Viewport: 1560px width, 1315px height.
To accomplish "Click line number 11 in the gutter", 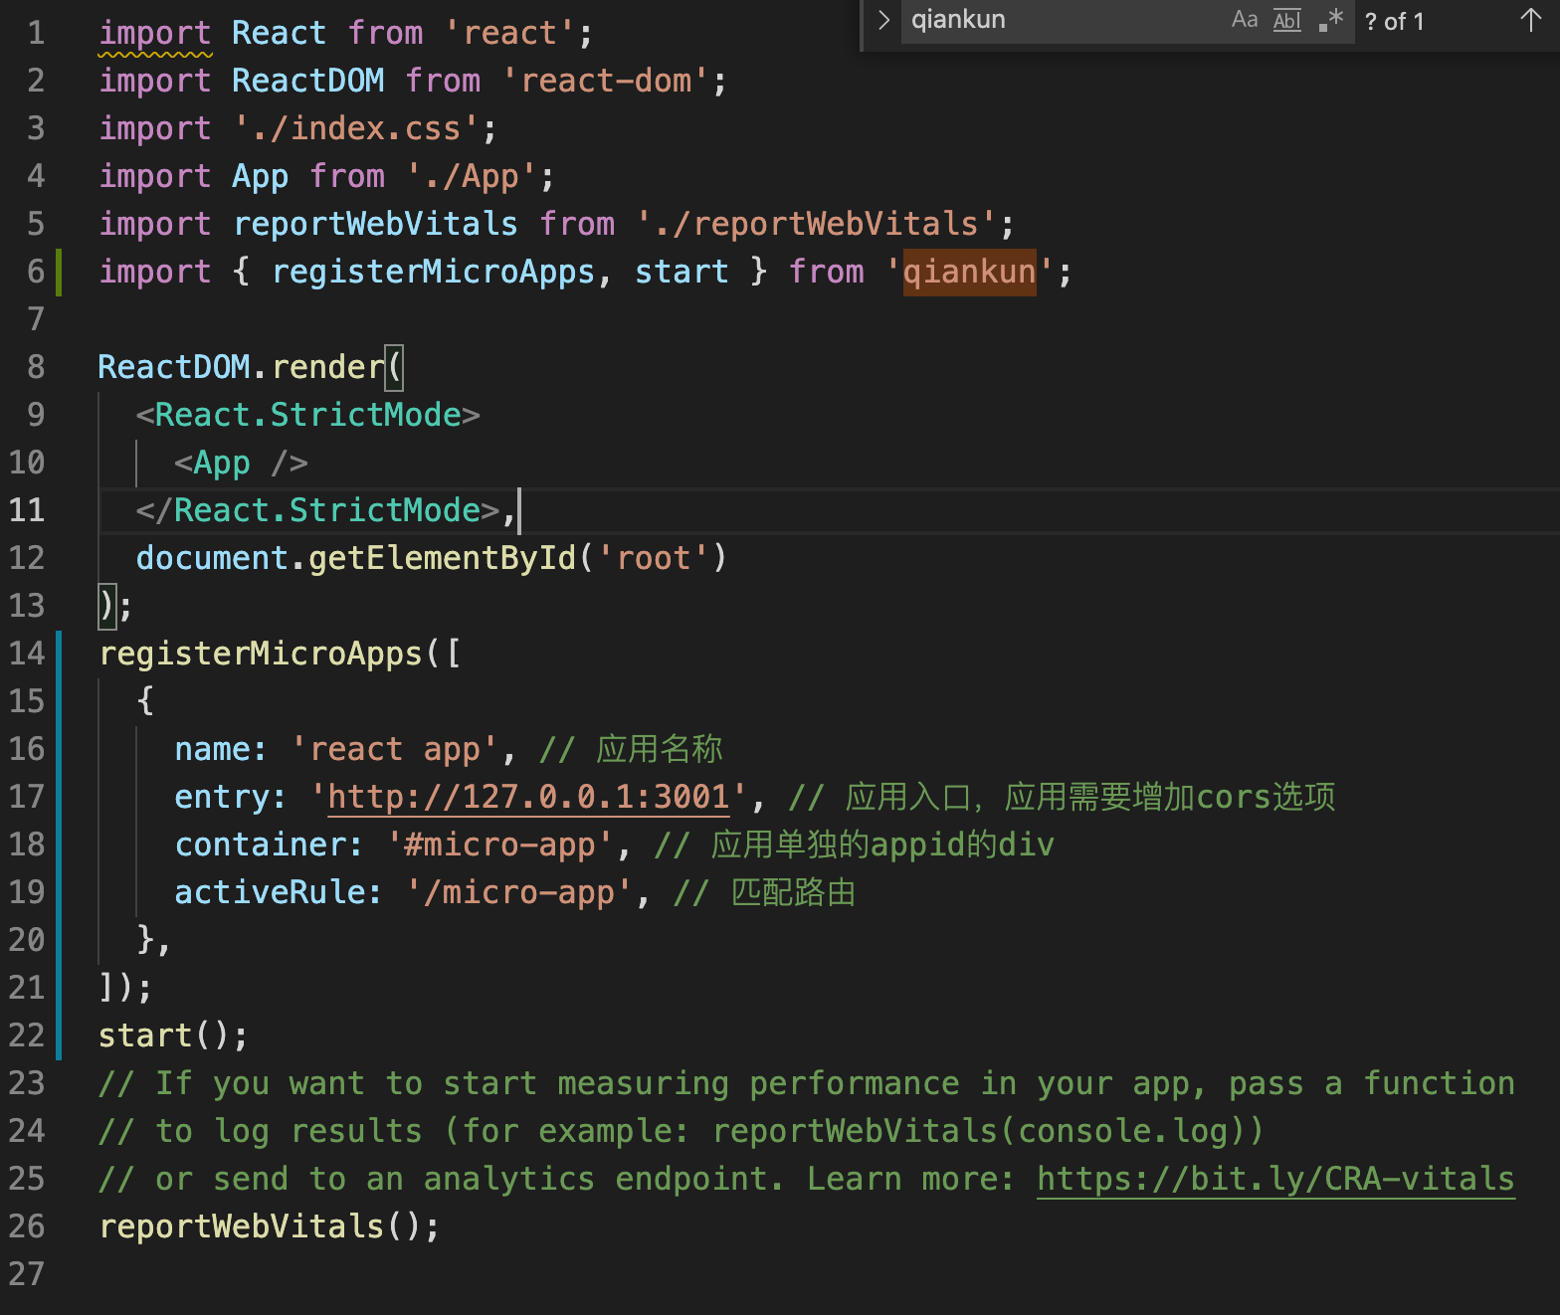I will tap(27, 510).
